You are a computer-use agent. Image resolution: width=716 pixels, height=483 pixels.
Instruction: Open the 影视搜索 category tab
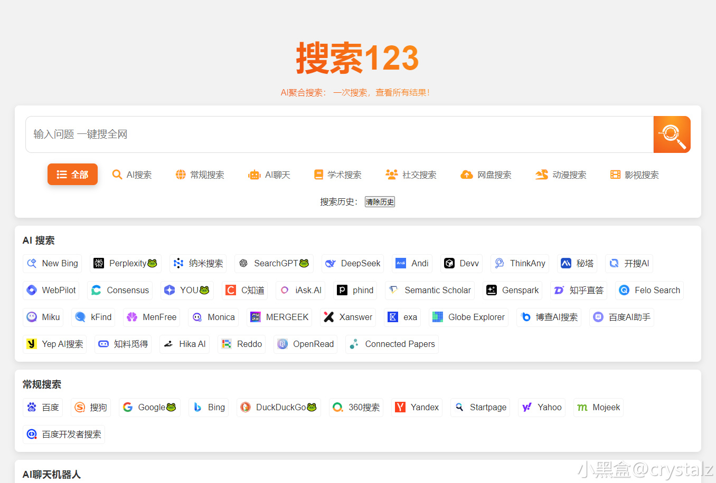tap(635, 175)
